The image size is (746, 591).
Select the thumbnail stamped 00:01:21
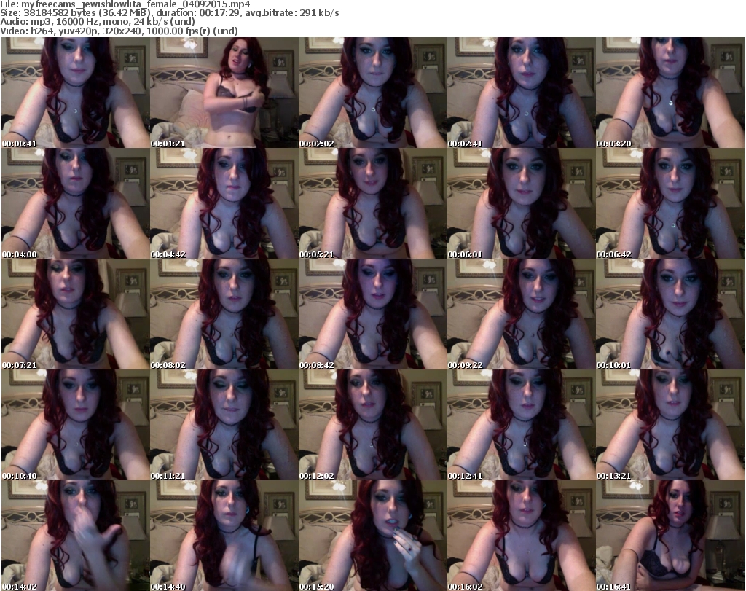point(224,93)
